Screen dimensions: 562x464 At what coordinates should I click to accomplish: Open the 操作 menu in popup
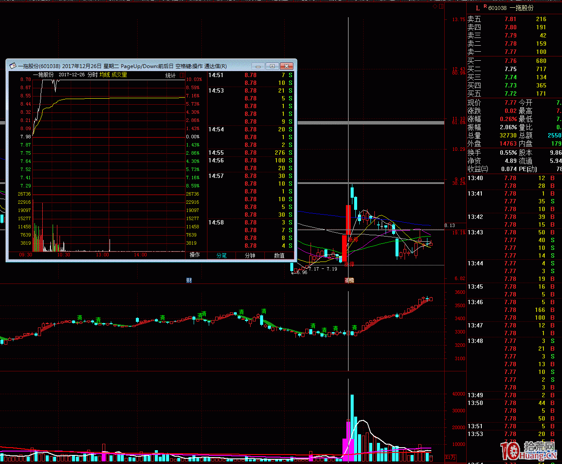coord(195,255)
